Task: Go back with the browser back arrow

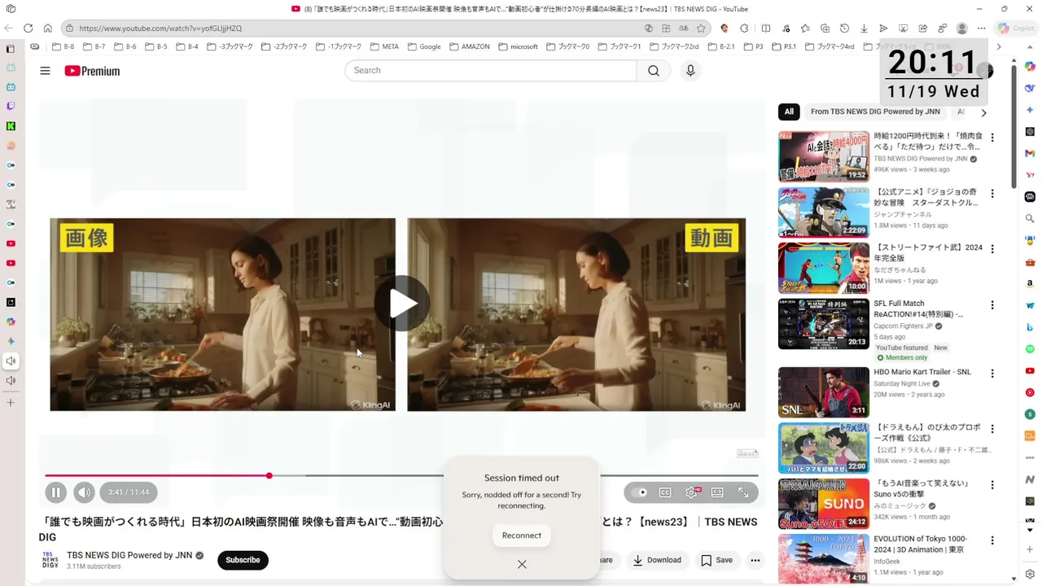Action: 8,28
